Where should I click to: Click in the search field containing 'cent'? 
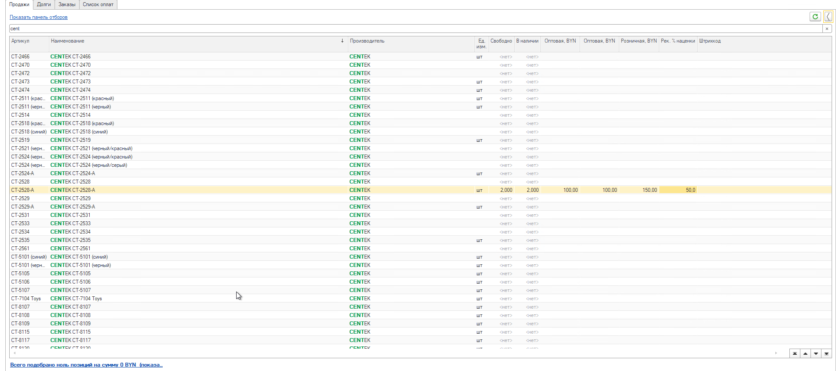click(413, 29)
